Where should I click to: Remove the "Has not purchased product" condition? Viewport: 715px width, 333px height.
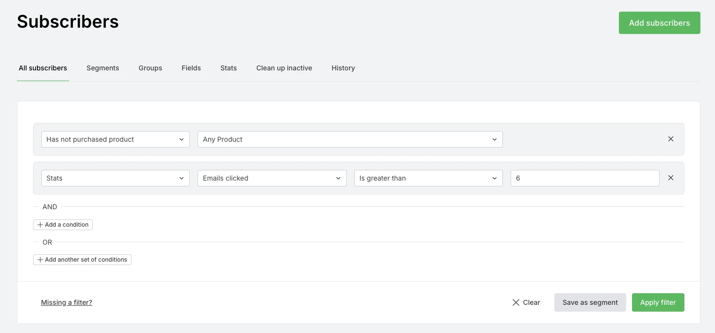670,139
